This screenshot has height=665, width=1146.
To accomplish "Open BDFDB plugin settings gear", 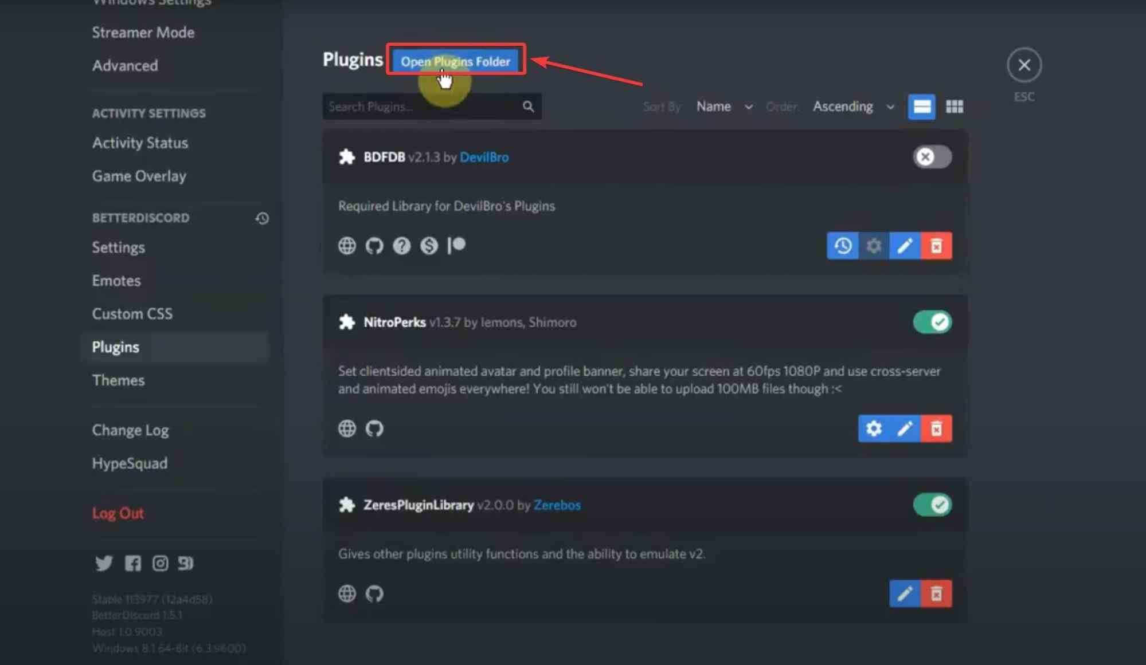I will click(x=874, y=246).
